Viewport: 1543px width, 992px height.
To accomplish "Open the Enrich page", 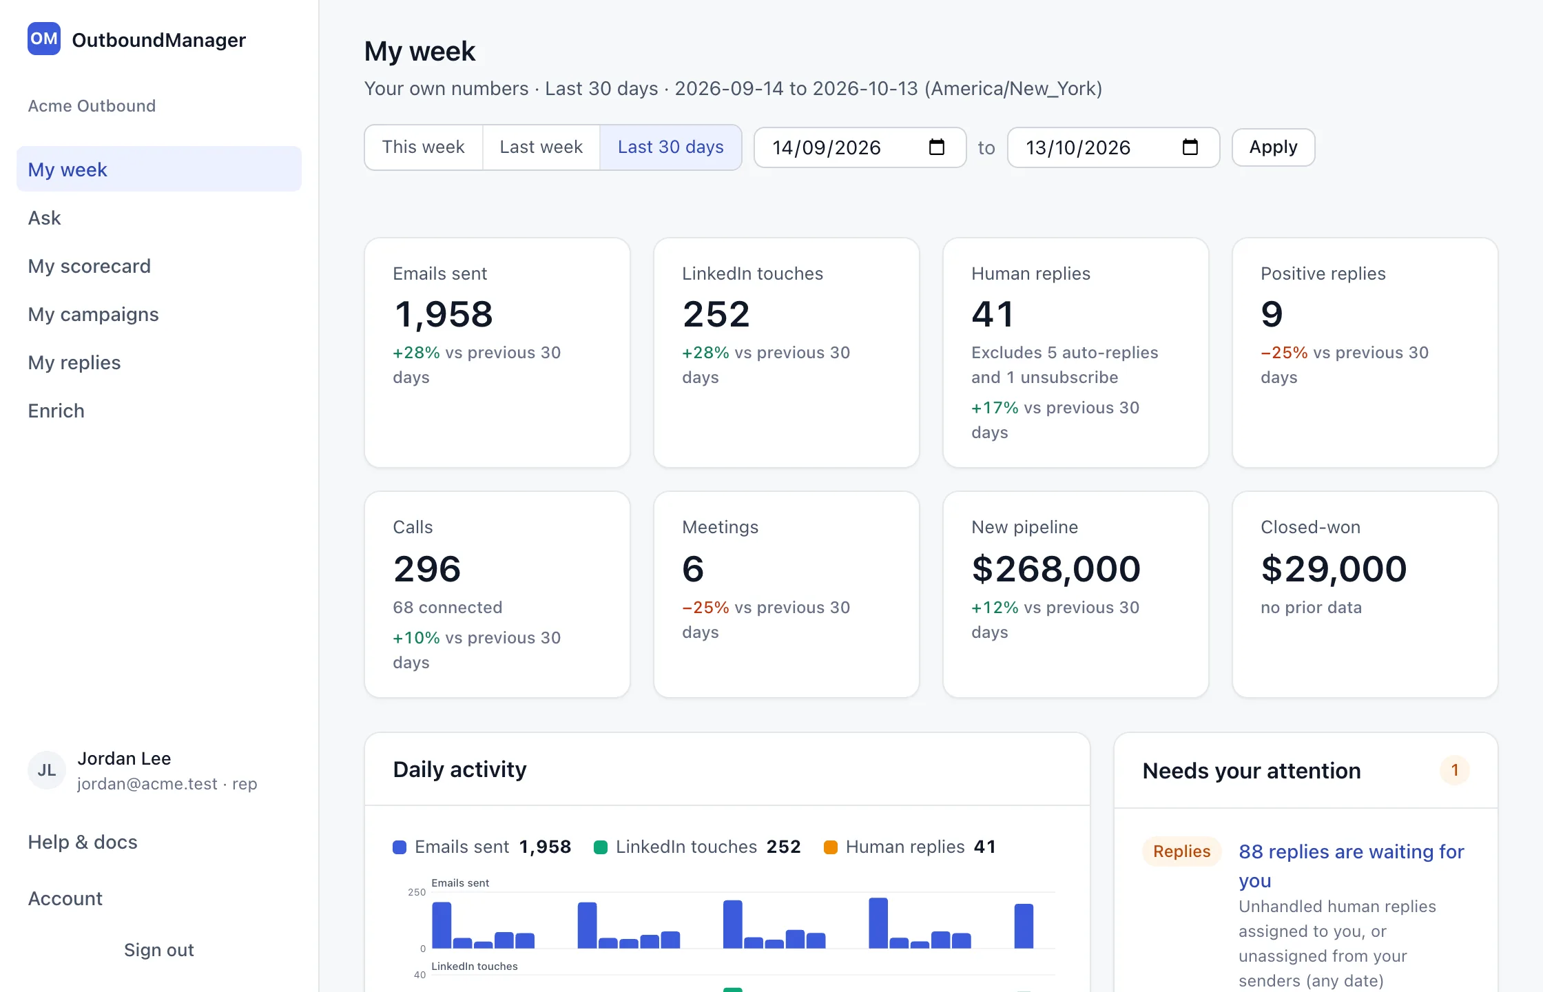I will click(x=159, y=411).
